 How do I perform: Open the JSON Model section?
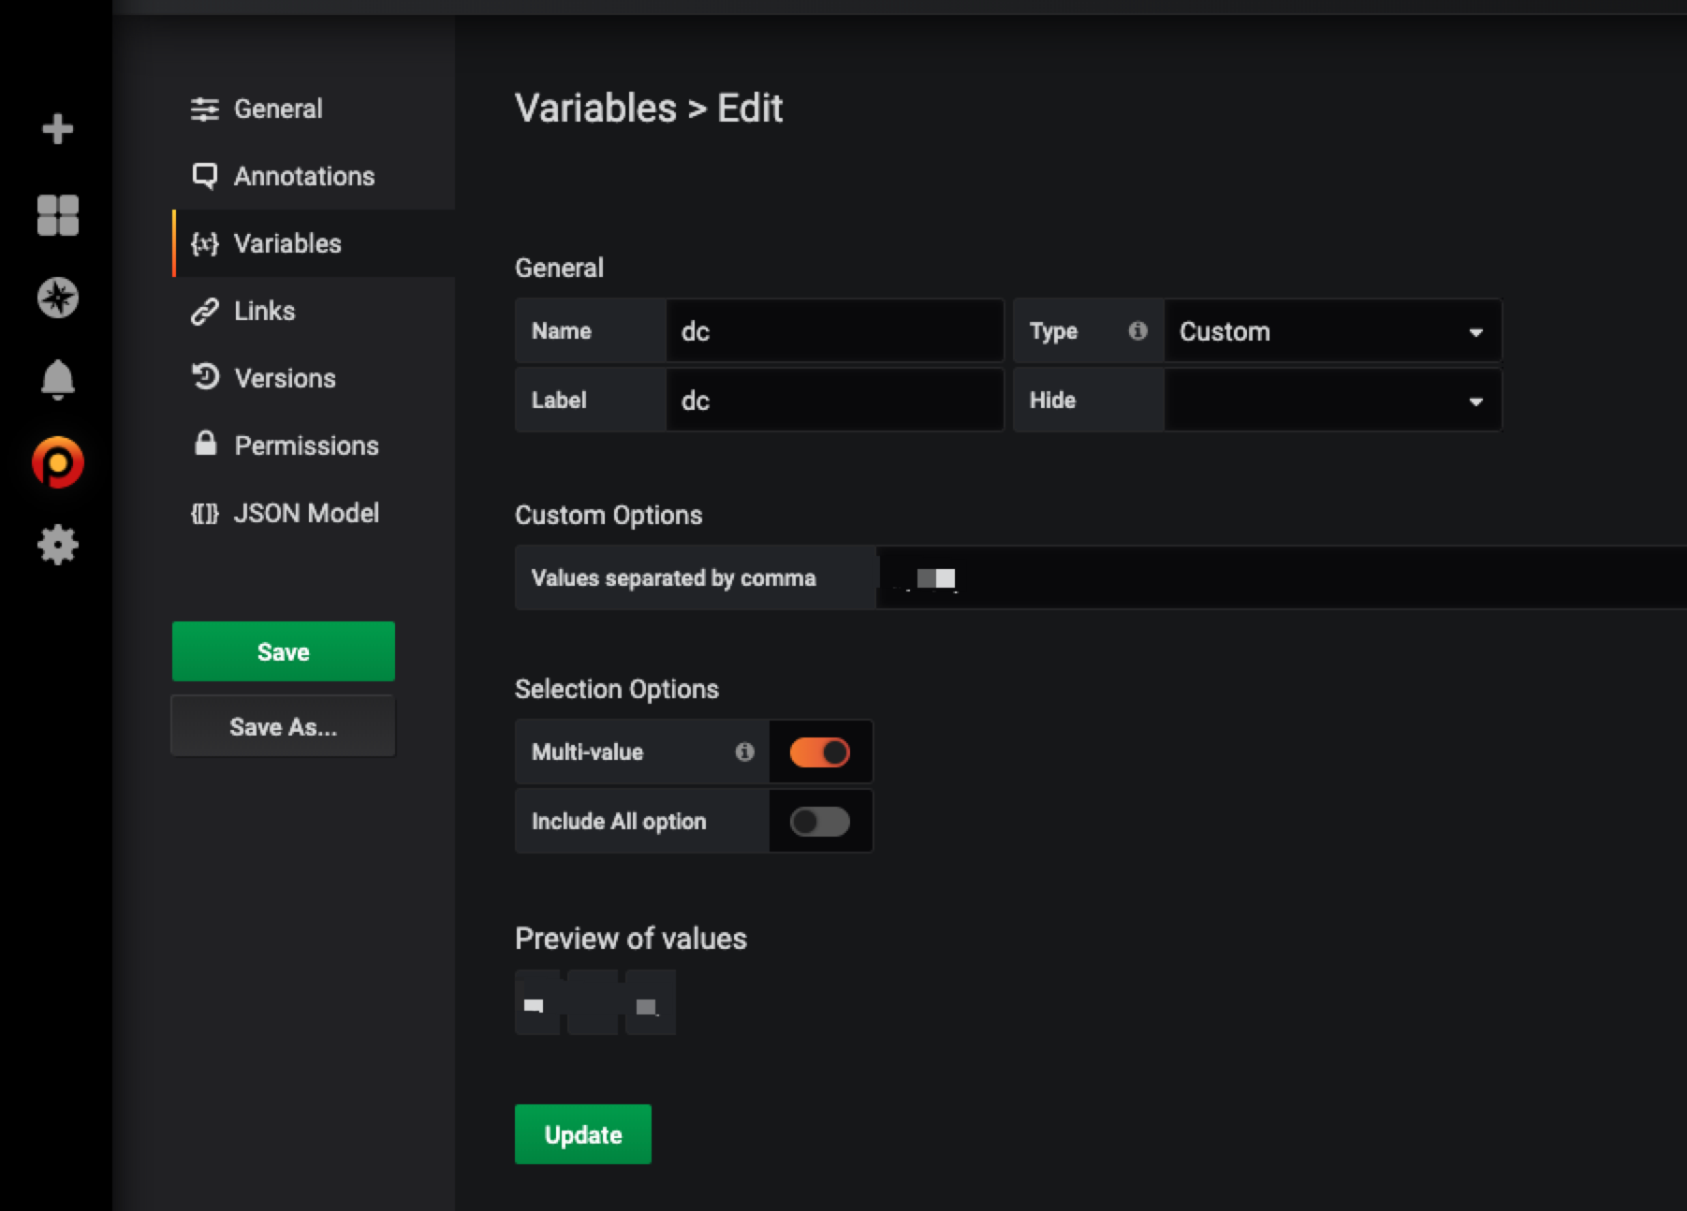307,513
